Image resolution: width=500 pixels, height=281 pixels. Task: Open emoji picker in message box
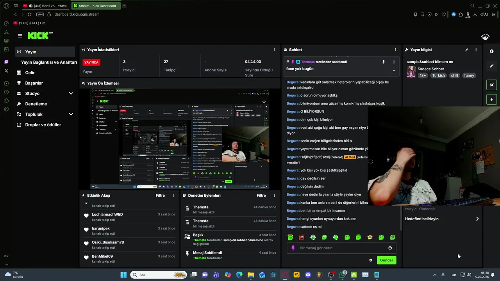(x=390, y=248)
